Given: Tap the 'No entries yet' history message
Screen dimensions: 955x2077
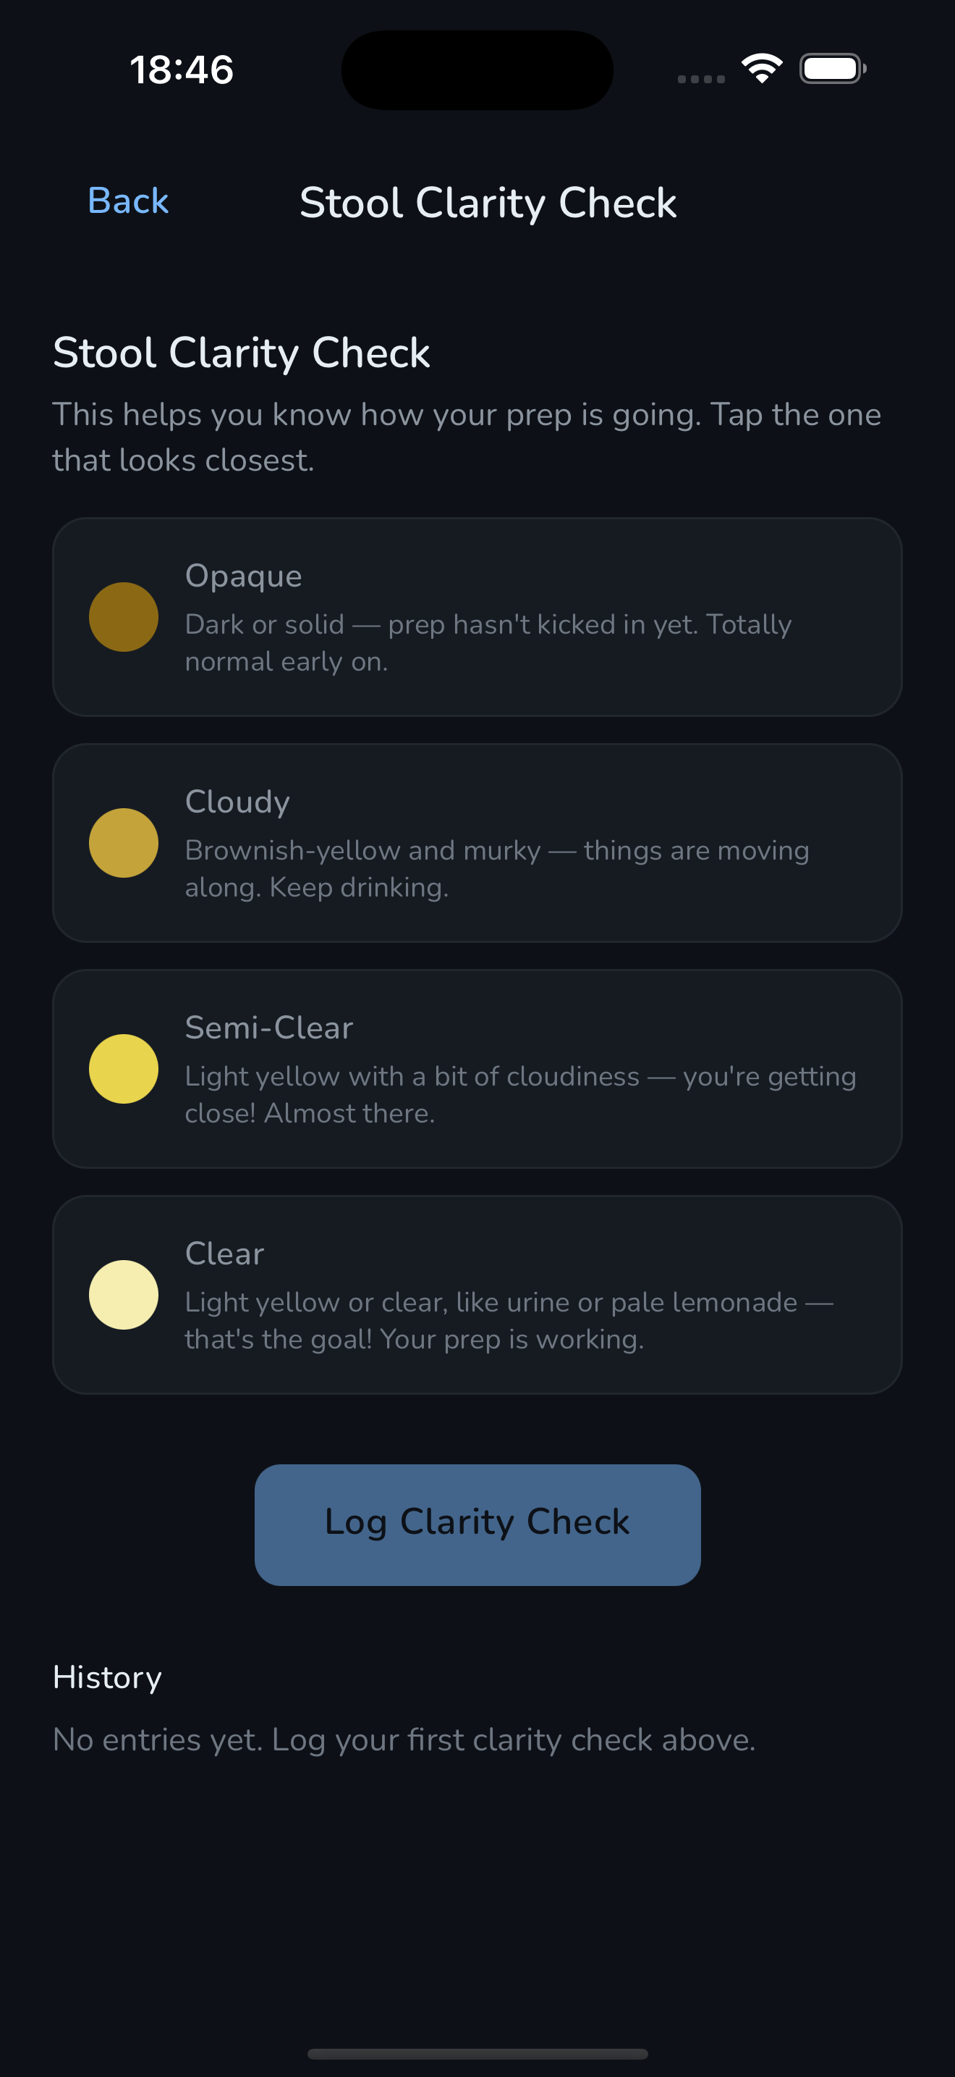Looking at the screenshot, I should point(404,1740).
